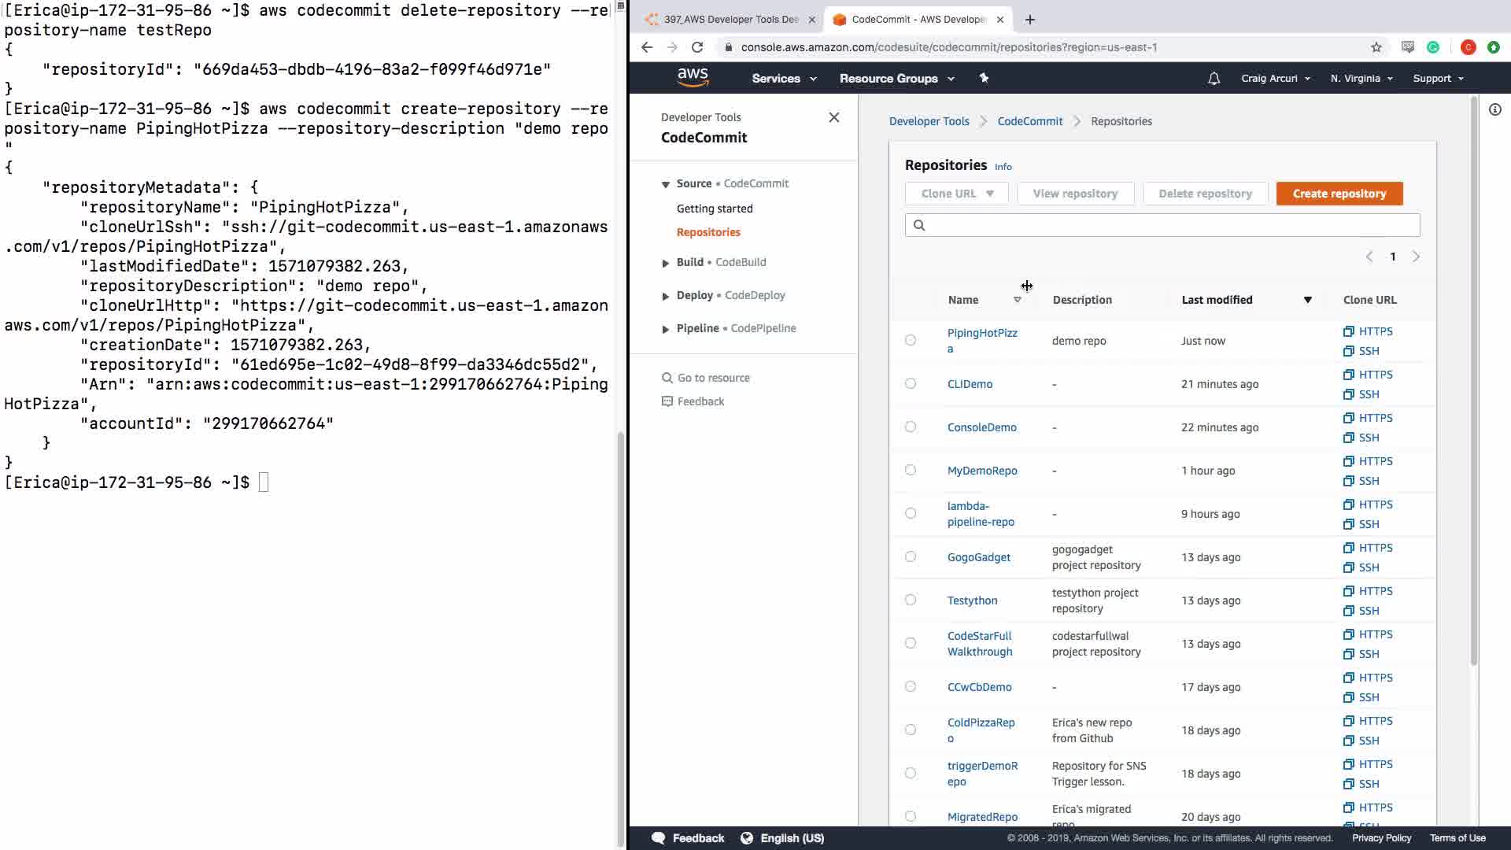
Task: Click the browser reload icon
Action: pyautogui.click(x=697, y=47)
